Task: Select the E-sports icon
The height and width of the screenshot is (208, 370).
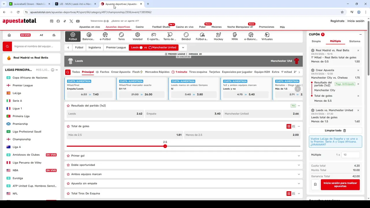Action: (x=153, y=36)
